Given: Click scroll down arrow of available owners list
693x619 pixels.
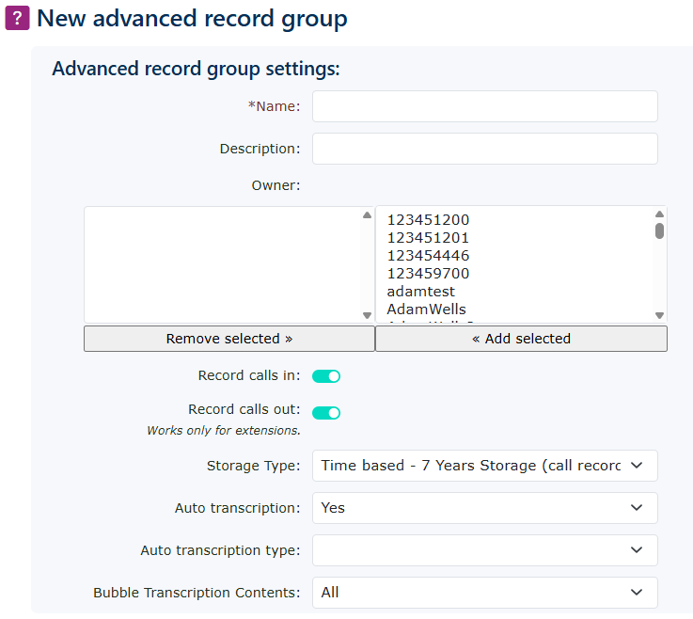Looking at the screenshot, I should click(659, 316).
